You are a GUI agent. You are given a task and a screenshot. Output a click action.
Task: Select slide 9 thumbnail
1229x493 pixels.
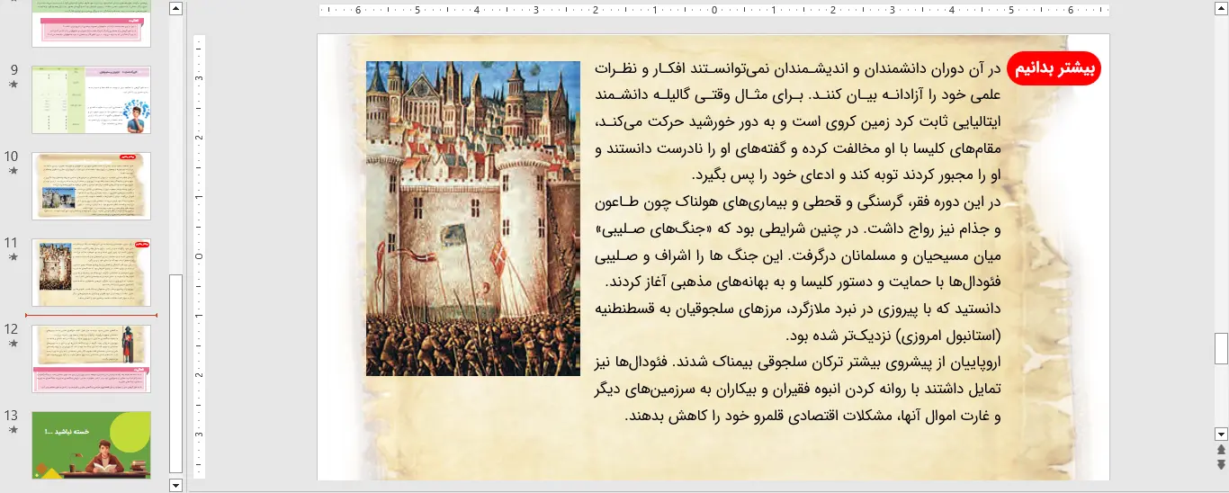pyautogui.click(x=91, y=100)
